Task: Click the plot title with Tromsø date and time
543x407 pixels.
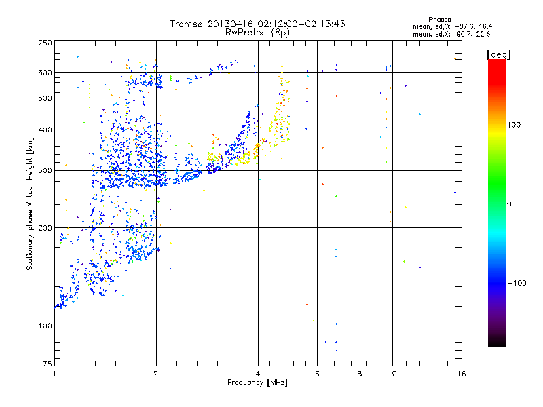Action: [x=257, y=24]
